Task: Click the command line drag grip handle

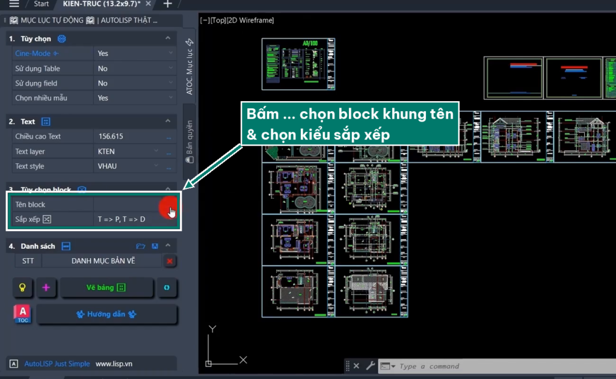Action: (x=348, y=366)
